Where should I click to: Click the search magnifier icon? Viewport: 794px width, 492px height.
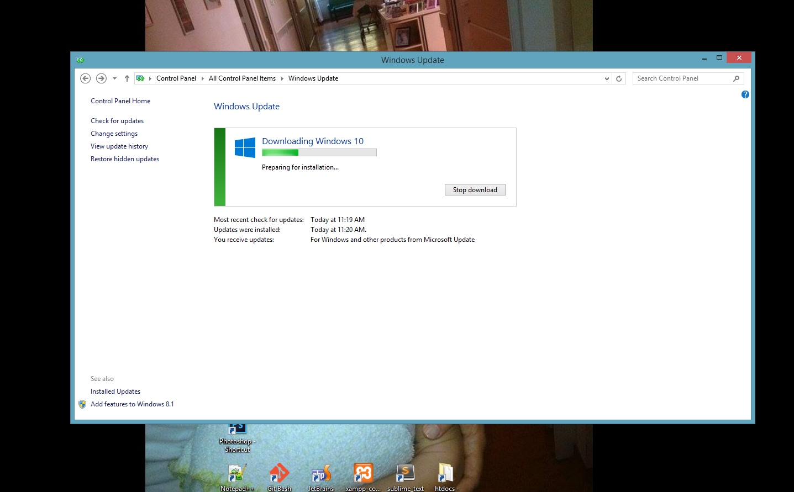pos(736,78)
